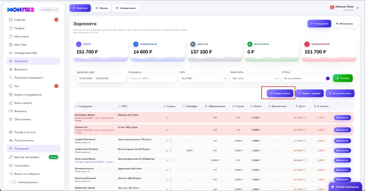365x191 pixels.
Task: Click the 500 ₽ fine in Андрюкова row
Action: tap(190, 150)
